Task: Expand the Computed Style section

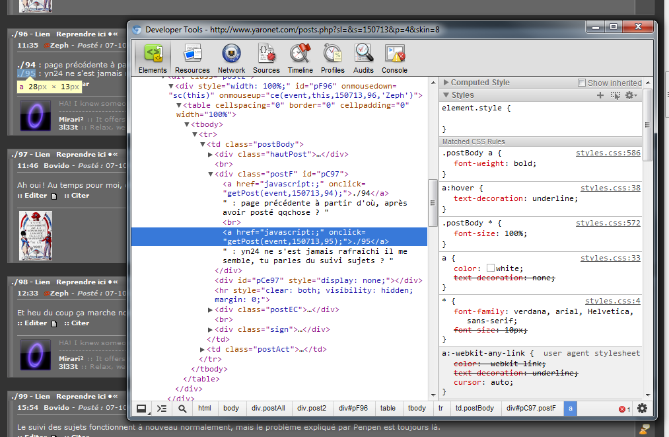Action: 446,83
